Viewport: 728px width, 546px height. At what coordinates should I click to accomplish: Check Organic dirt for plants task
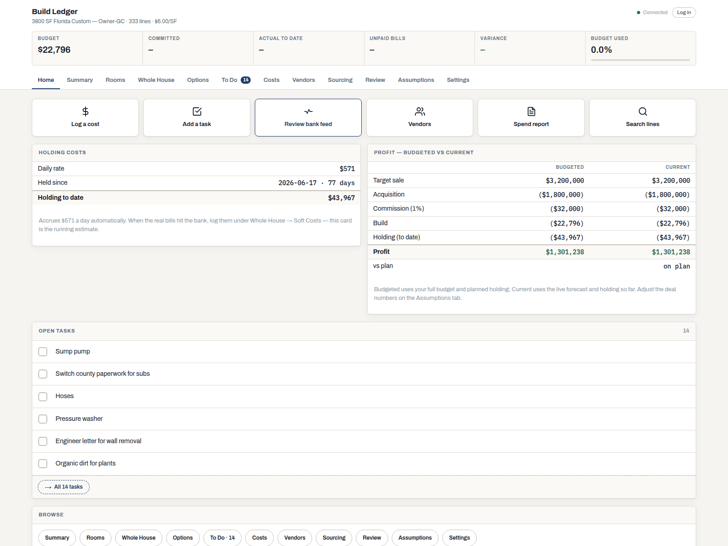(x=43, y=464)
